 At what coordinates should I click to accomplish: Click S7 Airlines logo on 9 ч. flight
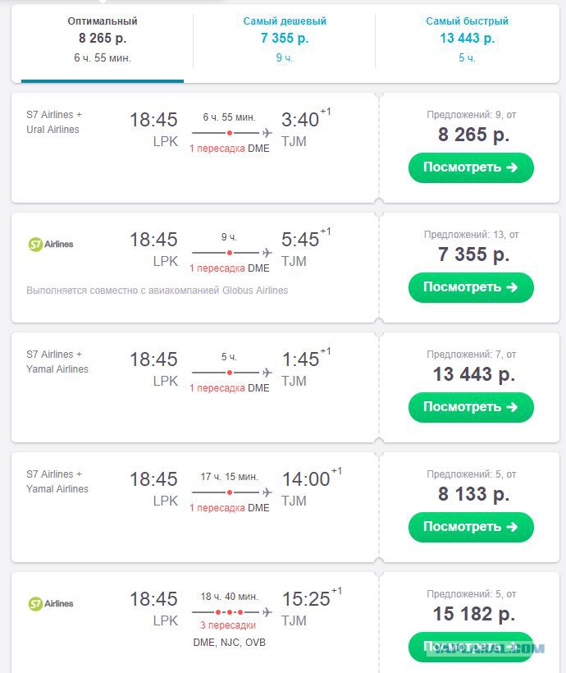coord(51,245)
